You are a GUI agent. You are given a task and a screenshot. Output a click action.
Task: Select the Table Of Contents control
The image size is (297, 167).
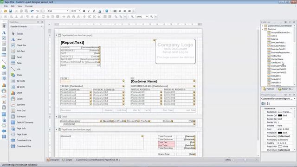25,122
